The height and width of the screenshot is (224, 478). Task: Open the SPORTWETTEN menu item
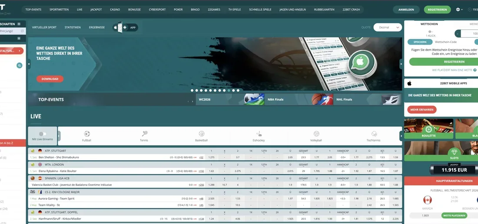pos(59,10)
